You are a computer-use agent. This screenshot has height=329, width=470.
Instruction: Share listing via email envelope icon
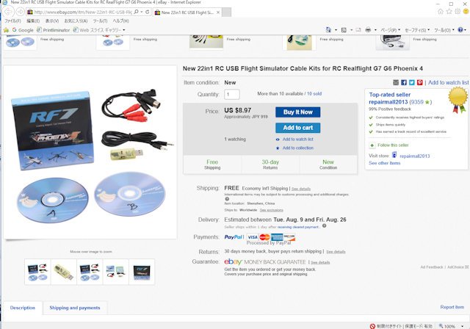396,82
